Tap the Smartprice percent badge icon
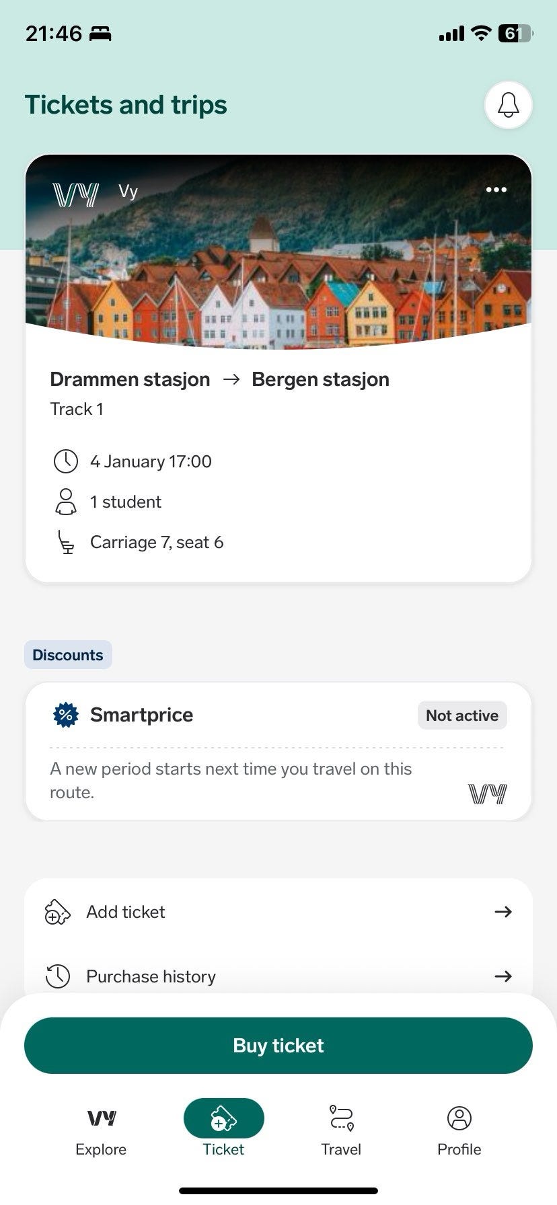The image size is (557, 1205). 66,715
